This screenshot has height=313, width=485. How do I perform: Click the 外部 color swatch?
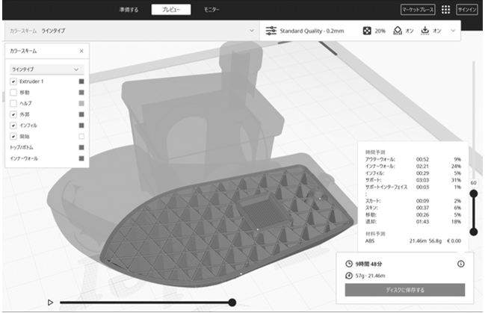tap(81, 114)
